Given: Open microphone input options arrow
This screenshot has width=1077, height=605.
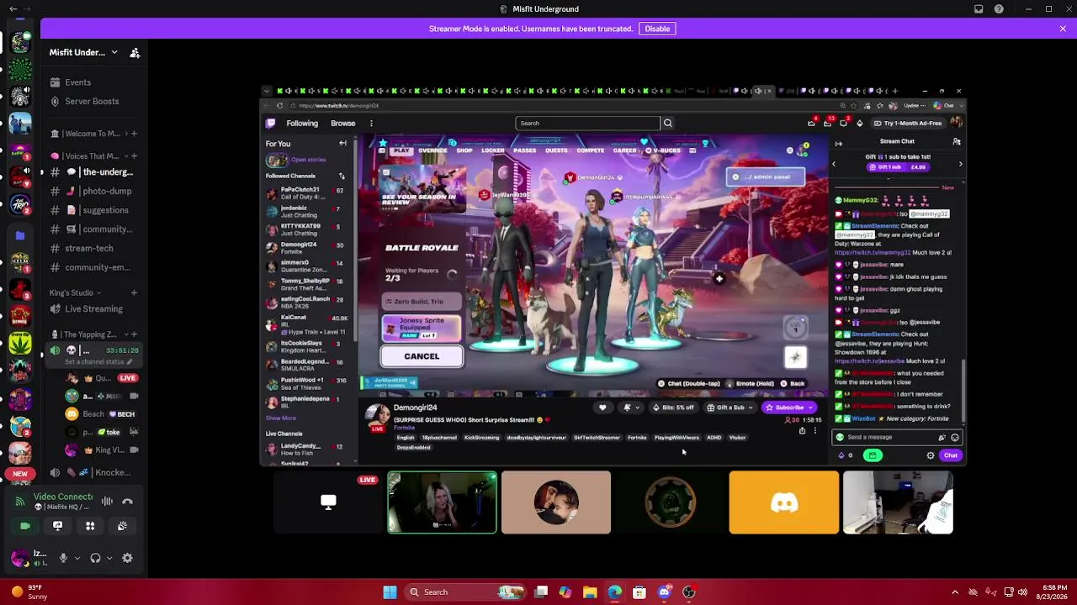Looking at the screenshot, I should click(x=77, y=558).
